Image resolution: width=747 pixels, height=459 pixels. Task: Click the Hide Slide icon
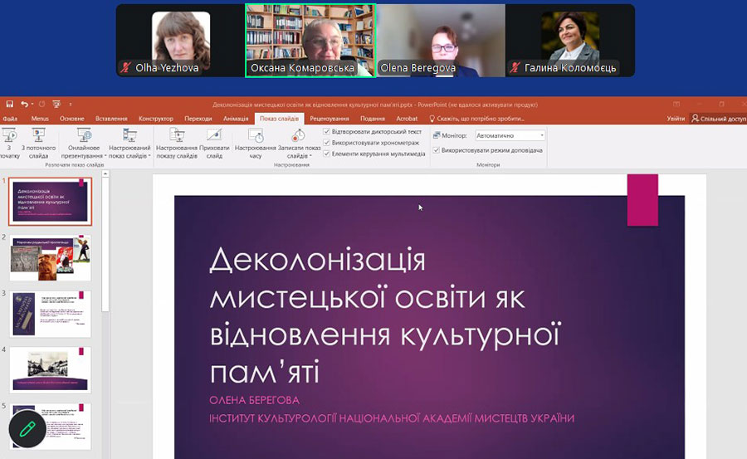pos(214,141)
